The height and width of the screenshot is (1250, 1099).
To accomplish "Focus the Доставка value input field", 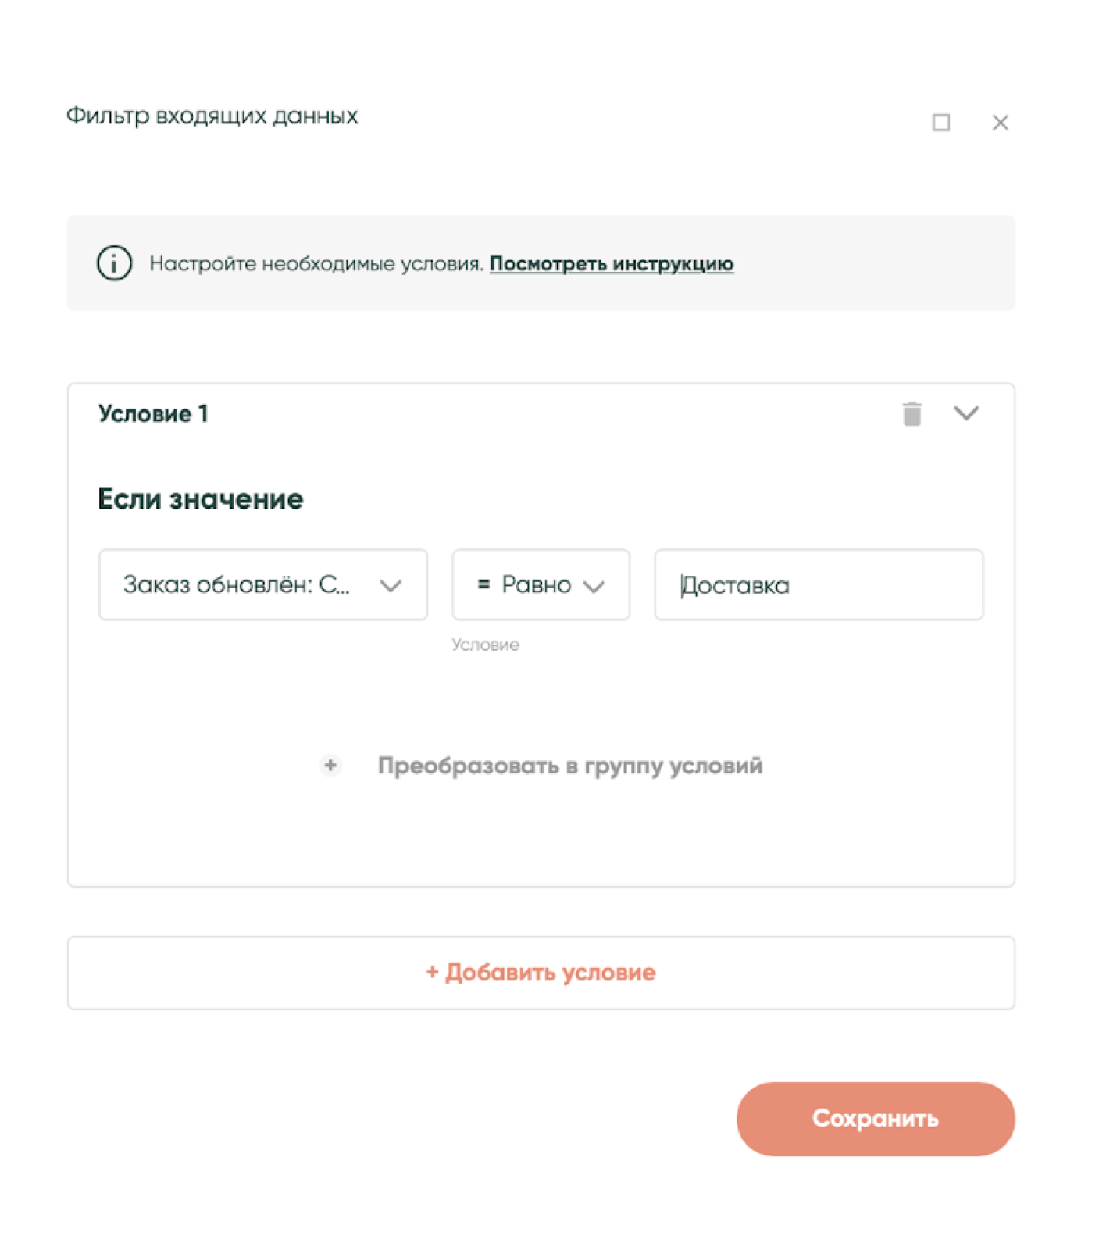I will (x=818, y=585).
